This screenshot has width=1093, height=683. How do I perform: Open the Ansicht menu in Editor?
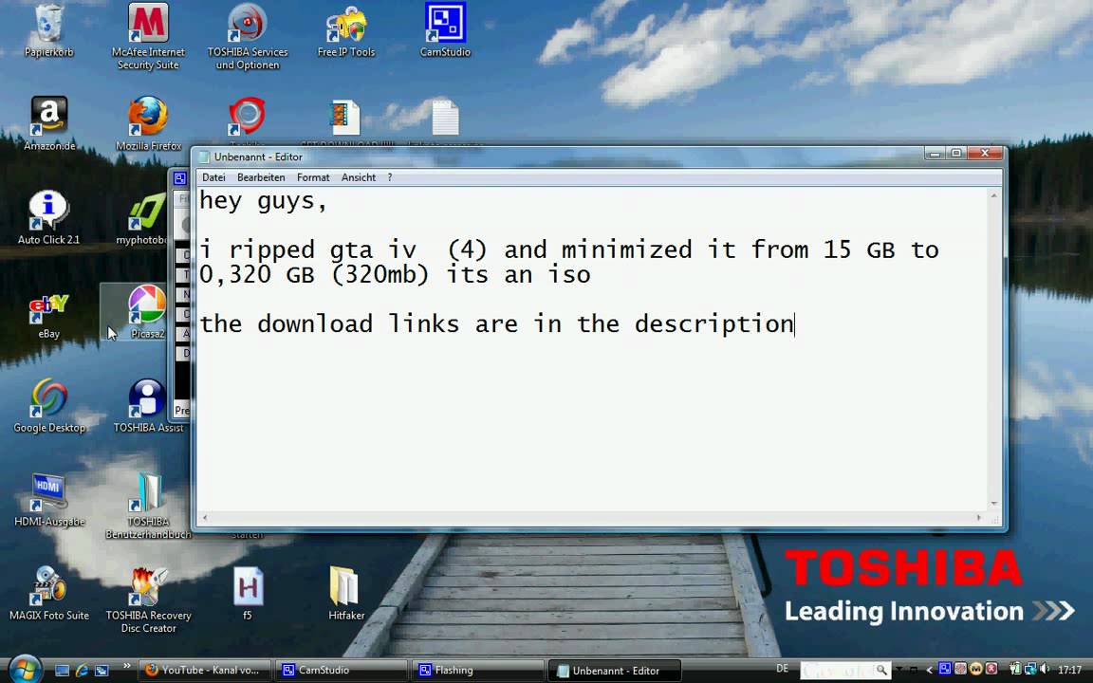tap(359, 177)
